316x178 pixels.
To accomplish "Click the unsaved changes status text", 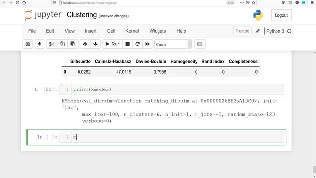I will pos(114,16).
